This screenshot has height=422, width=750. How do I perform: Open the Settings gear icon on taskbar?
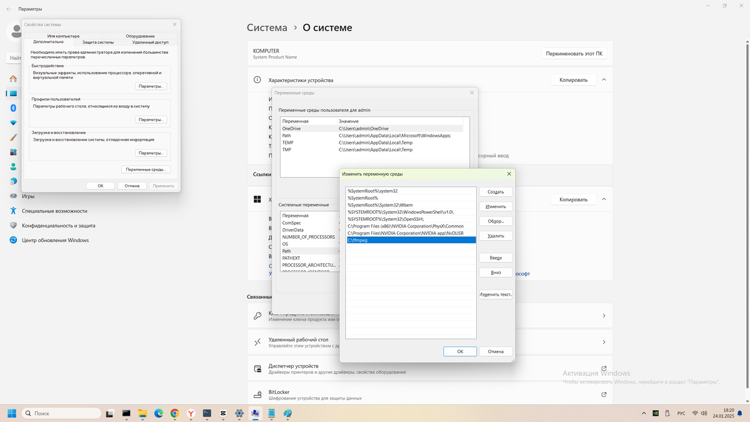point(239,413)
